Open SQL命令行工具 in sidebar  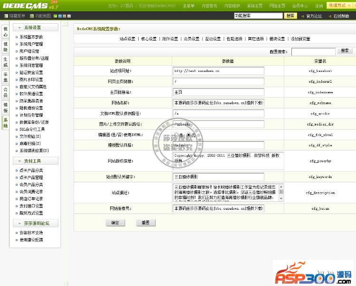[x=32, y=129]
